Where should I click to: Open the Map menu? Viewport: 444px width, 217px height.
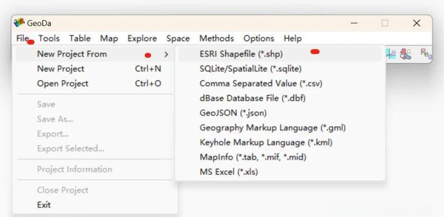109,38
